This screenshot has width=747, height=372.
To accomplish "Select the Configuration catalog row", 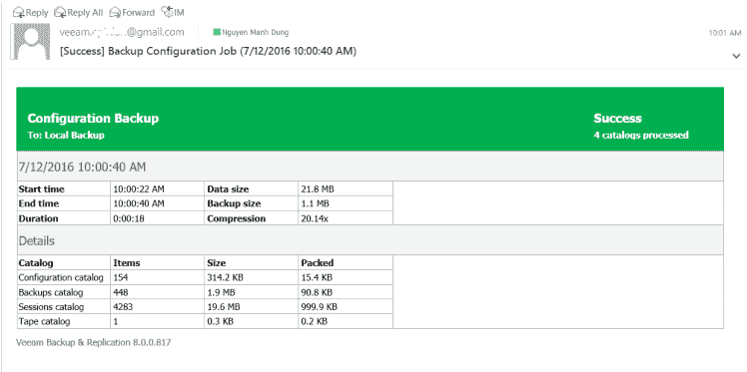I will (x=205, y=277).
